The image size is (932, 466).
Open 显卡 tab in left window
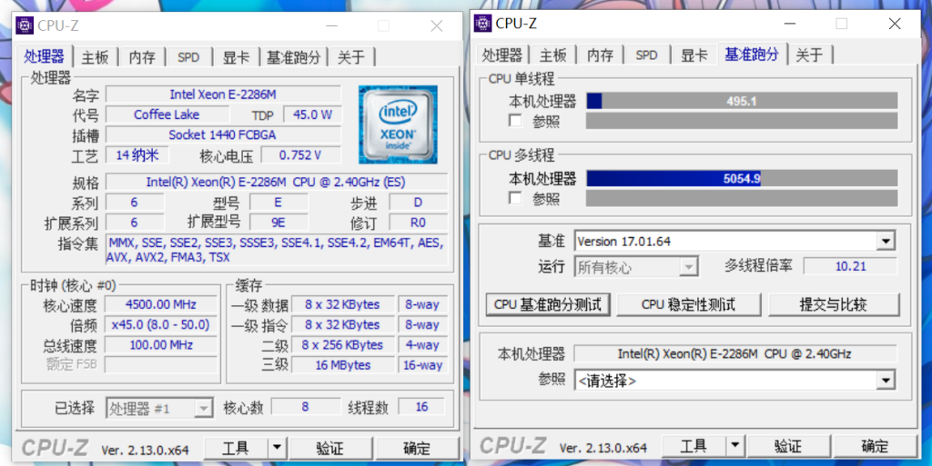click(x=236, y=57)
